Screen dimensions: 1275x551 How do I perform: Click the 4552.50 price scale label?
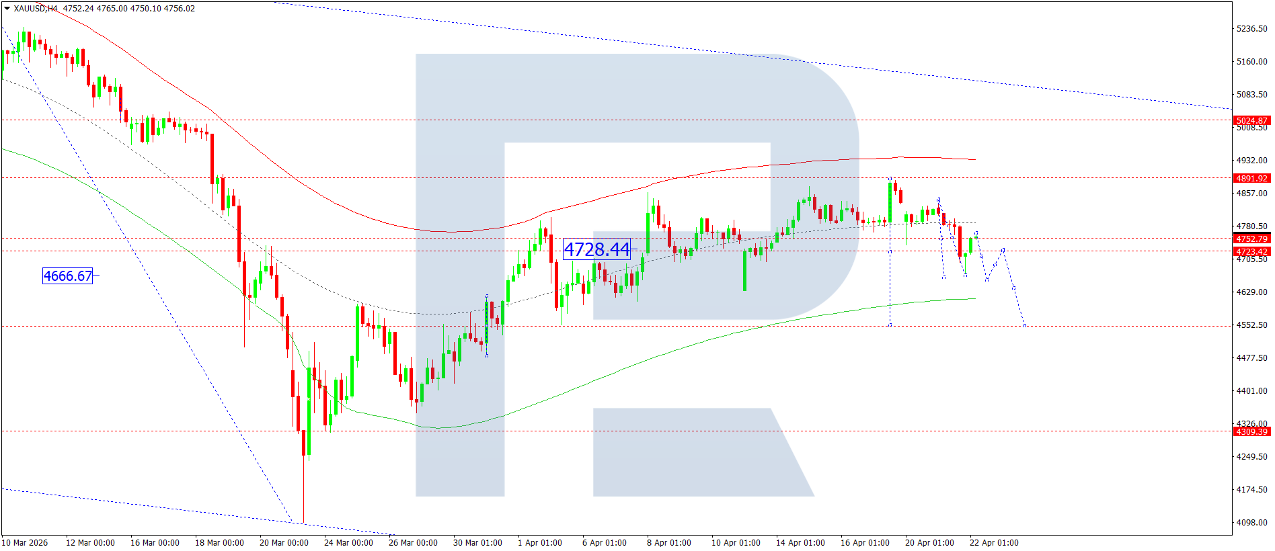1251,325
